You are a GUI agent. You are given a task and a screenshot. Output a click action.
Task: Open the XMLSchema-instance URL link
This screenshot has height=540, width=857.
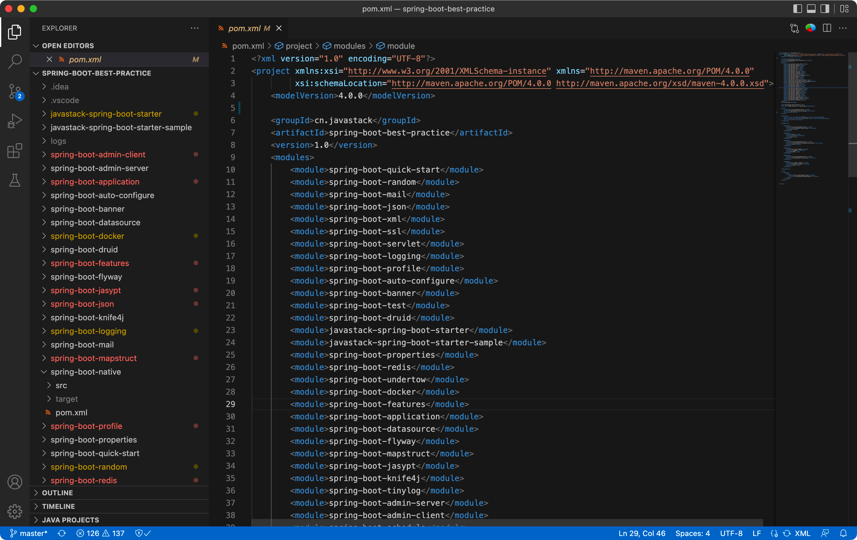click(x=447, y=71)
